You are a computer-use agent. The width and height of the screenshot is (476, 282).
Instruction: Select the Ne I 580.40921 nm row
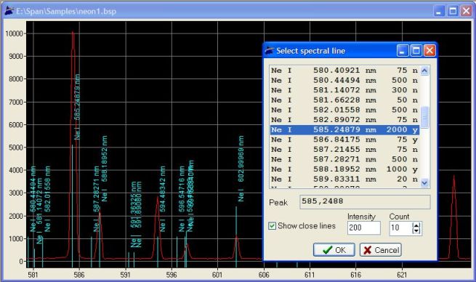tap(344, 70)
